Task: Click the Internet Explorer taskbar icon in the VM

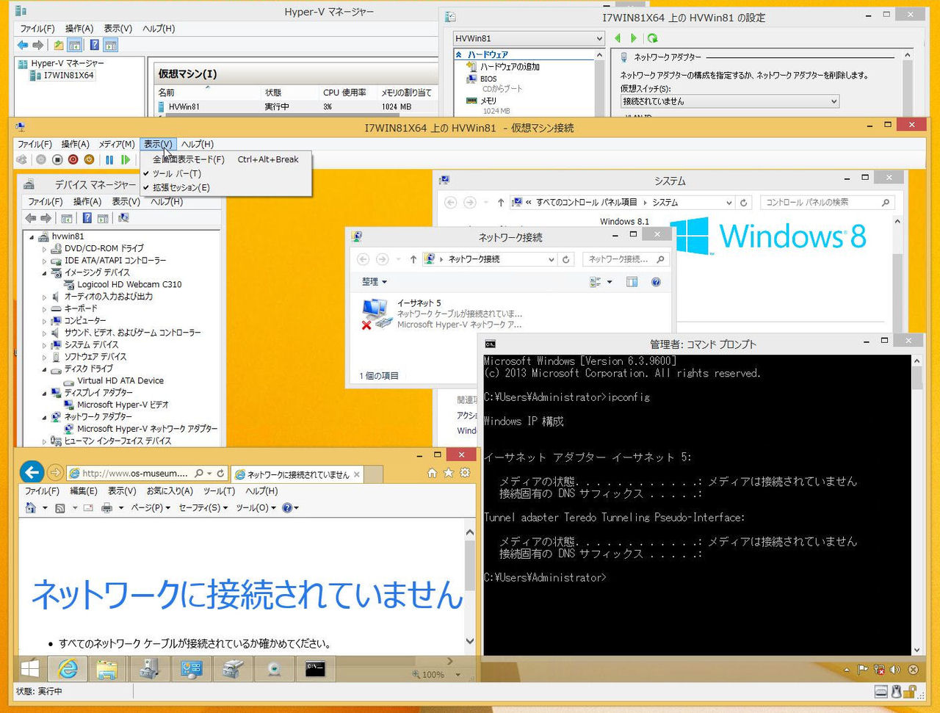Action: (x=68, y=668)
